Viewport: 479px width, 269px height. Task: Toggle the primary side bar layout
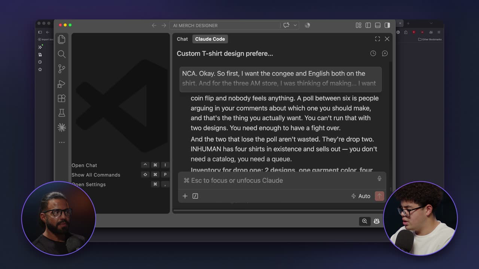[x=368, y=25]
